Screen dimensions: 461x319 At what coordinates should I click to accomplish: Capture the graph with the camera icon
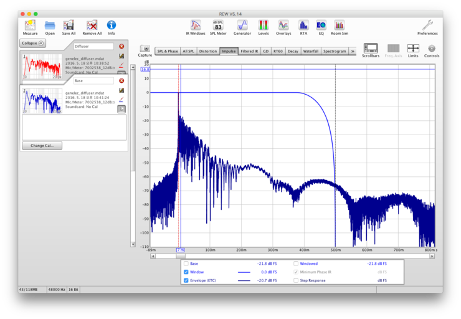tap(145, 49)
